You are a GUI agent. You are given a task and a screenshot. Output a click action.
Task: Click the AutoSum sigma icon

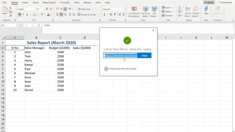pos(180,7)
